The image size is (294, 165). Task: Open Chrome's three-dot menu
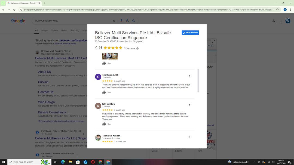tap(291, 10)
